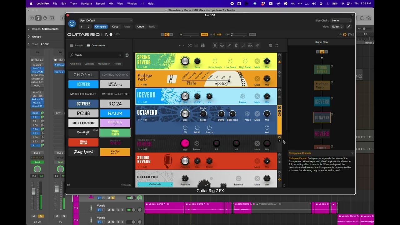Clear the reverb search text
The image size is (400, 225).
(x=120, y=55)
